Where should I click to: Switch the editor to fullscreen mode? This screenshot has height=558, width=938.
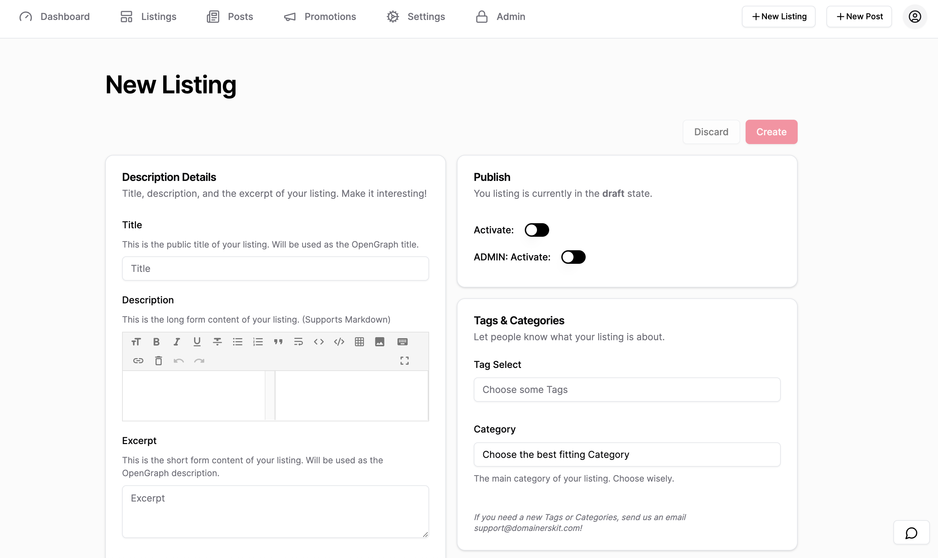tap(404, 361)
